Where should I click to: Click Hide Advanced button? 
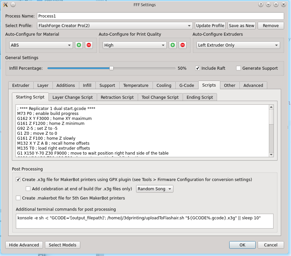click(x=24, y=245)
